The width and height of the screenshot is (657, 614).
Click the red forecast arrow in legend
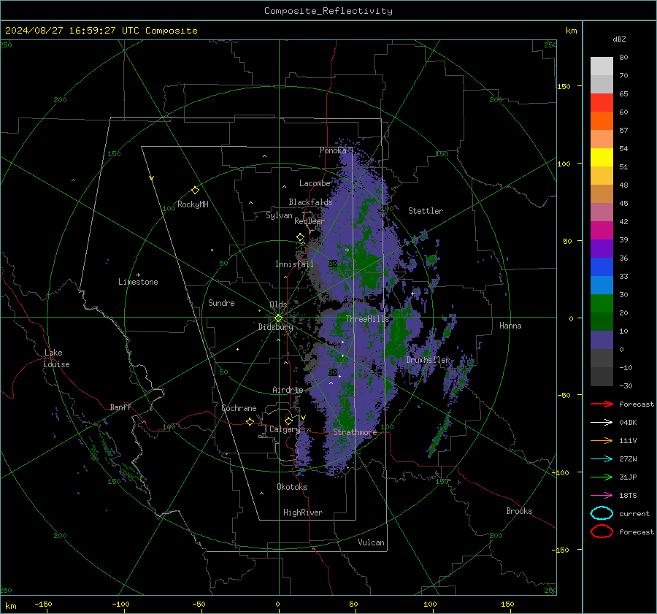602,404
